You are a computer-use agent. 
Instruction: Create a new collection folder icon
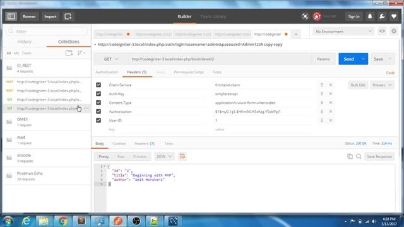(x=69, y=53)
